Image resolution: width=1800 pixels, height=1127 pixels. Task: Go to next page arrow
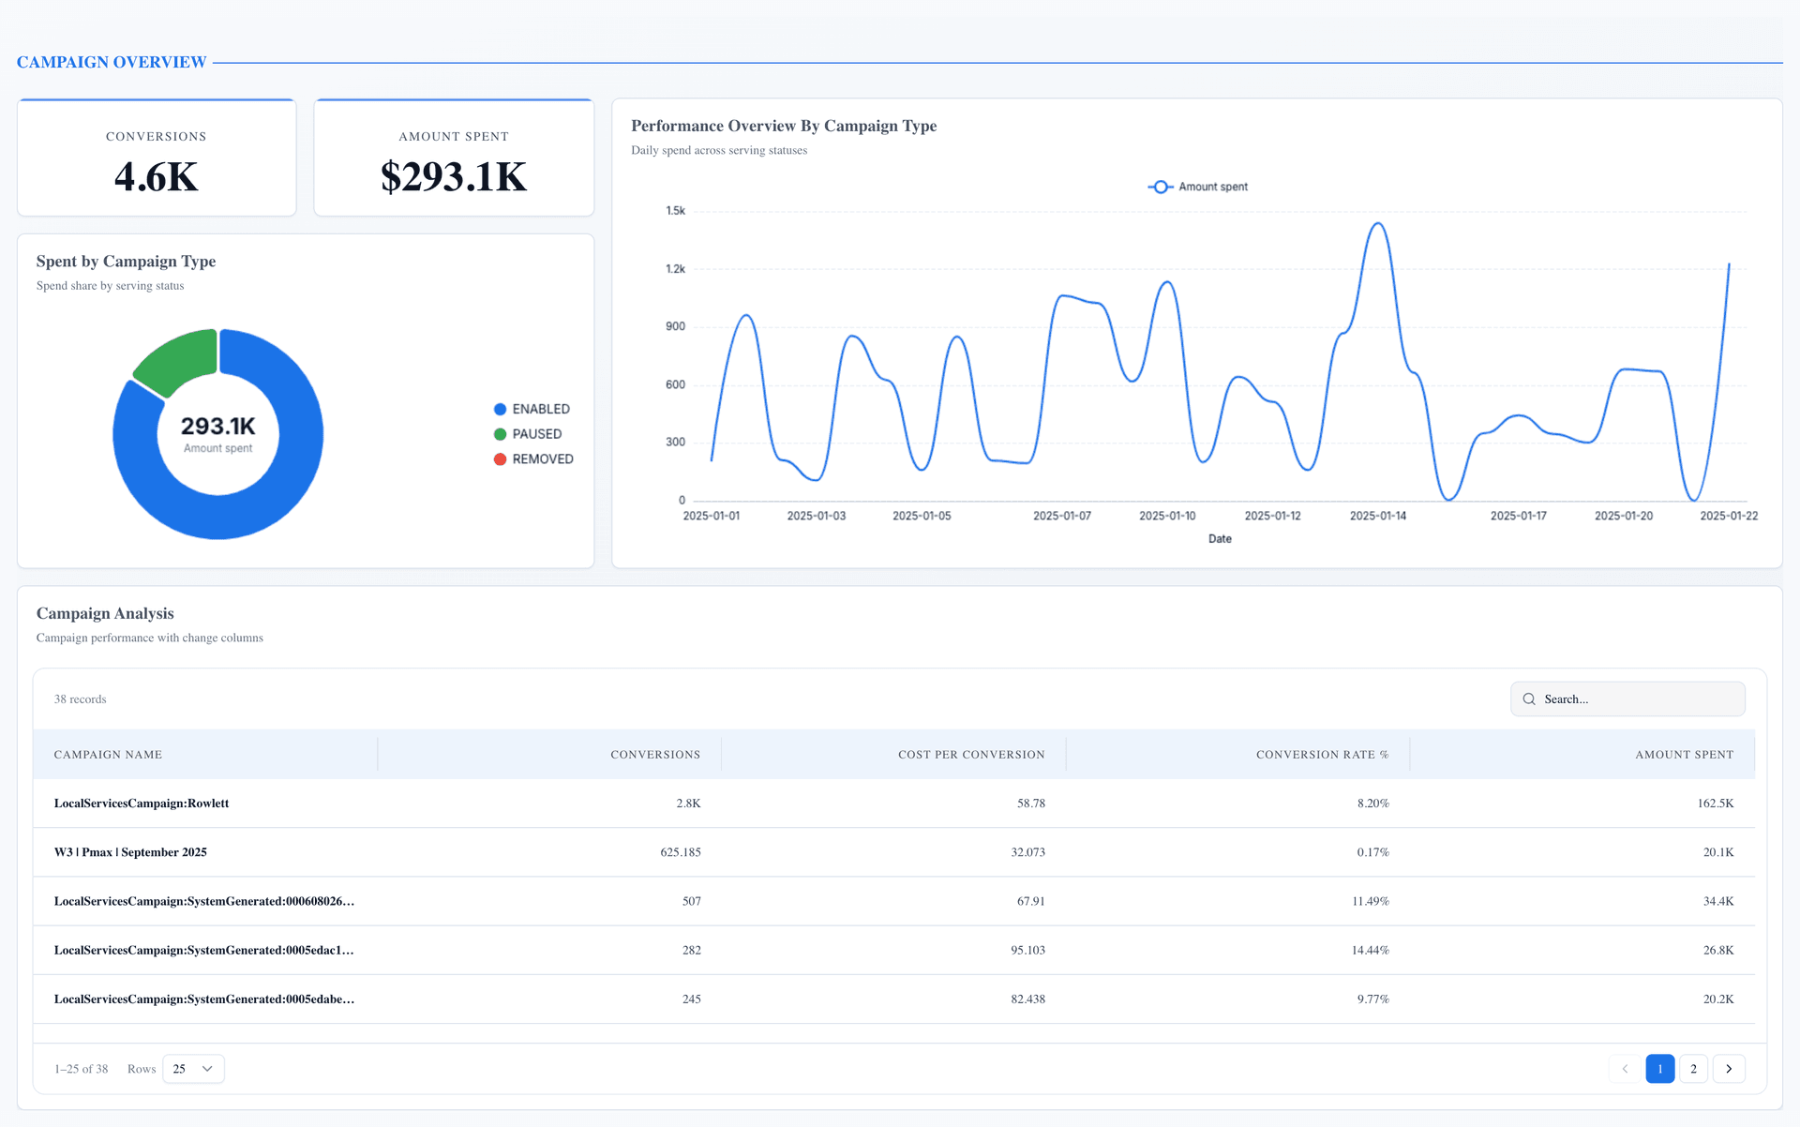pos(1729,1069)
